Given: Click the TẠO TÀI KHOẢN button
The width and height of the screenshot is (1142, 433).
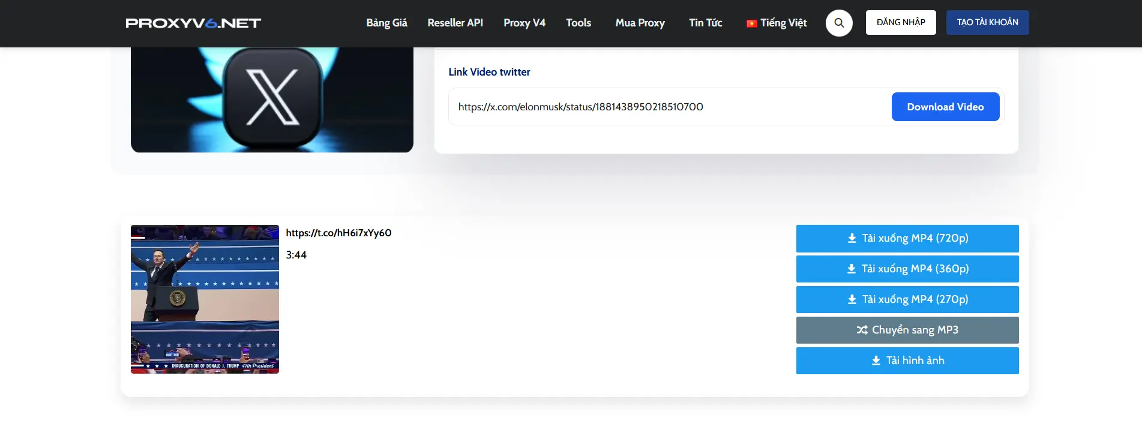Looking at the screenshot, I should tap(987, 22).
